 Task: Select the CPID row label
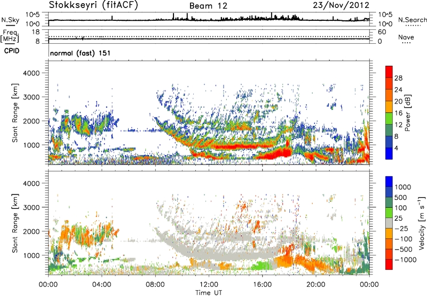click(x=12, y=51)
